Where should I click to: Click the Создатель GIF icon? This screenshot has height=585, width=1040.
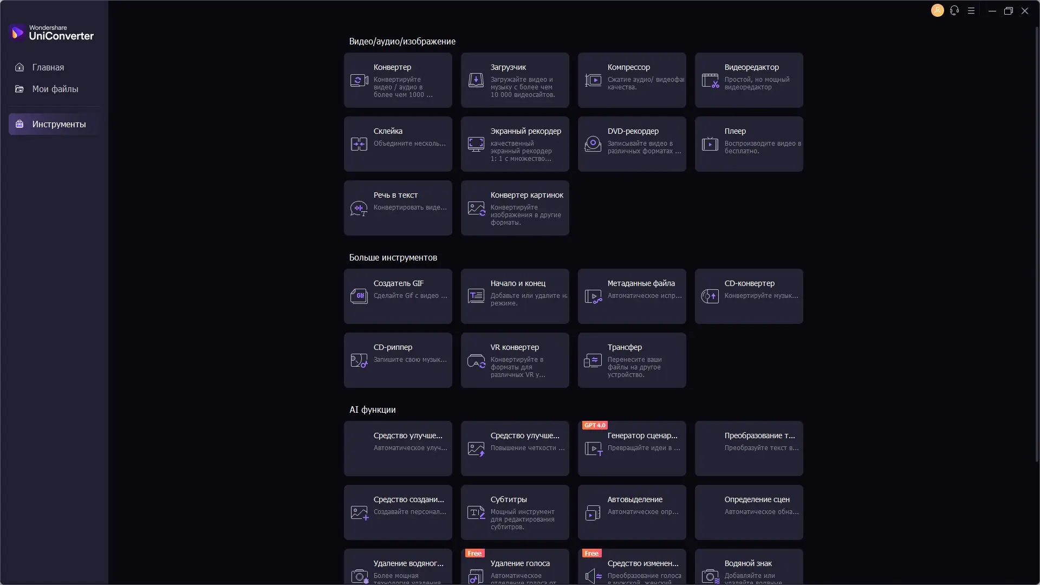[x=359, y=296]
